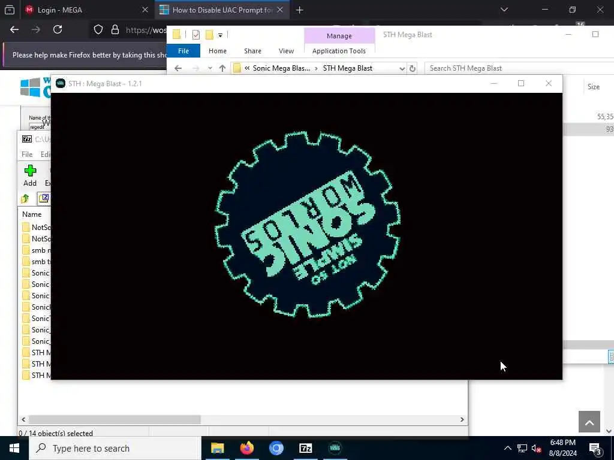Click the 7-Zip up folder arrow icon
Image resolution: width=614 pixels, height=460 pixels.
pos(25,199)
